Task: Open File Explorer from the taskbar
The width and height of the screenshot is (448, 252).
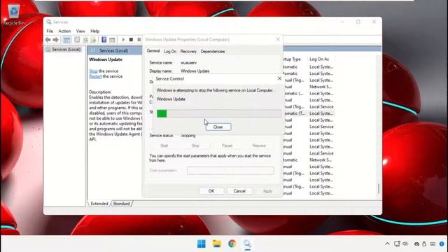Action: click(217, 244)
